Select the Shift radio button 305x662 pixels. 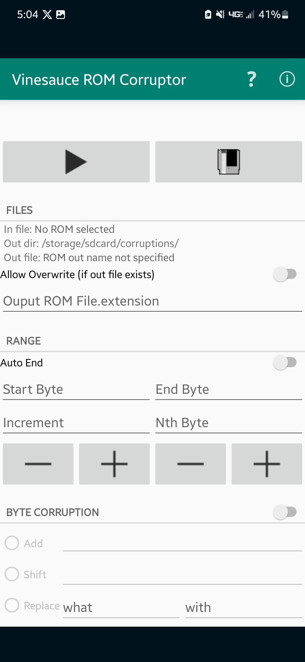(x=12, y=574)
